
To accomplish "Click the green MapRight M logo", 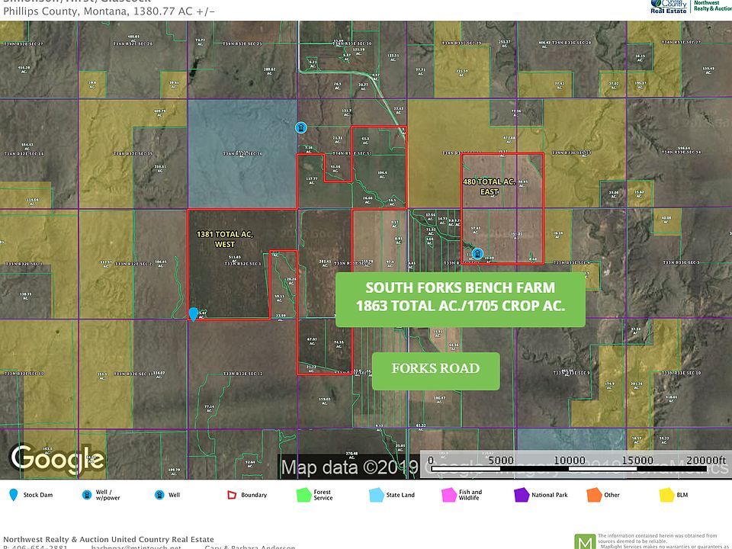I will click(583, 540).
